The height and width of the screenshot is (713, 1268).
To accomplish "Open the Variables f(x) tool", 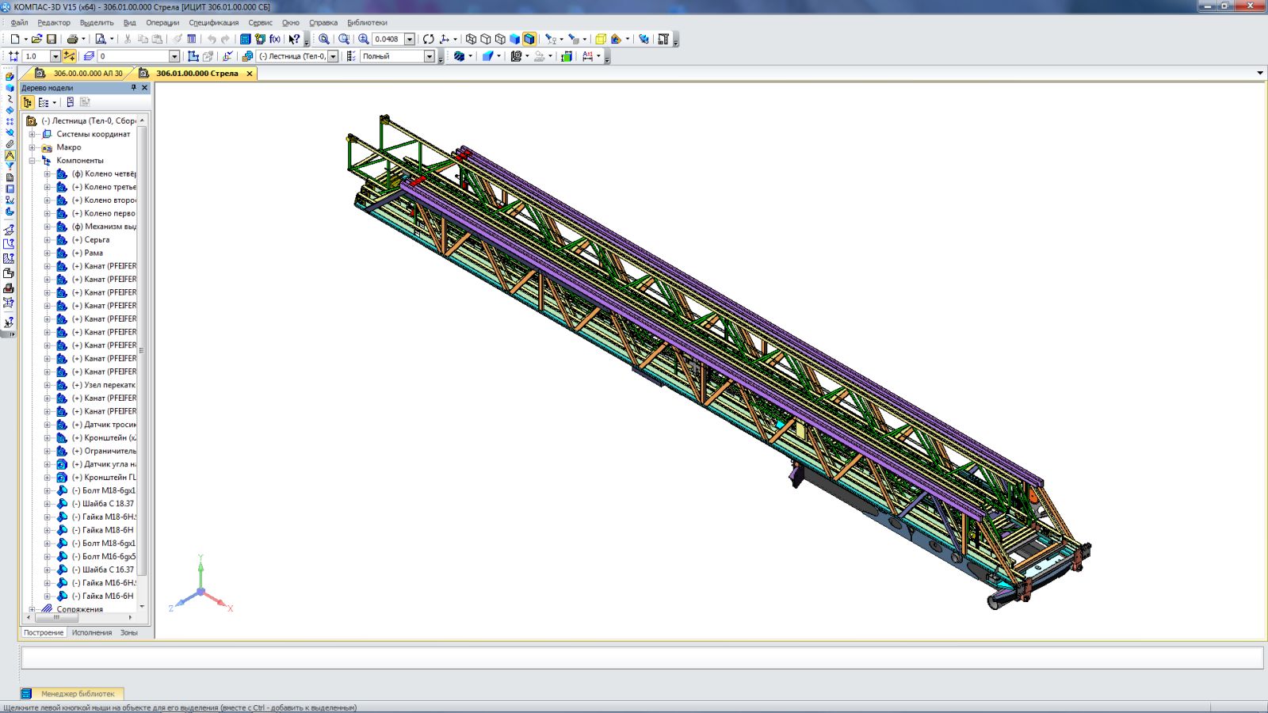I will (x=275, y=39).
